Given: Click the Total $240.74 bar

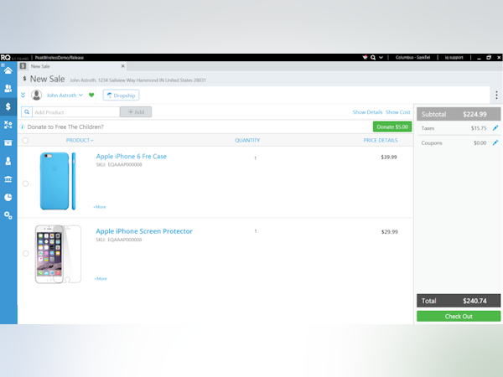Looking at the screenshot, I should tap(459, 301).
